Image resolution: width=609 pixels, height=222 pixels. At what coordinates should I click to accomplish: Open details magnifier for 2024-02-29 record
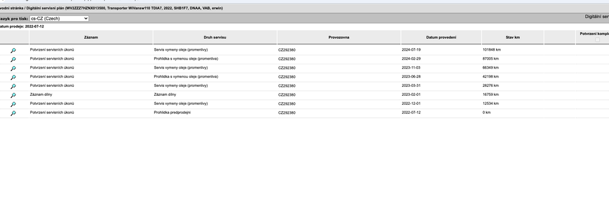click(x=13, y=60)
